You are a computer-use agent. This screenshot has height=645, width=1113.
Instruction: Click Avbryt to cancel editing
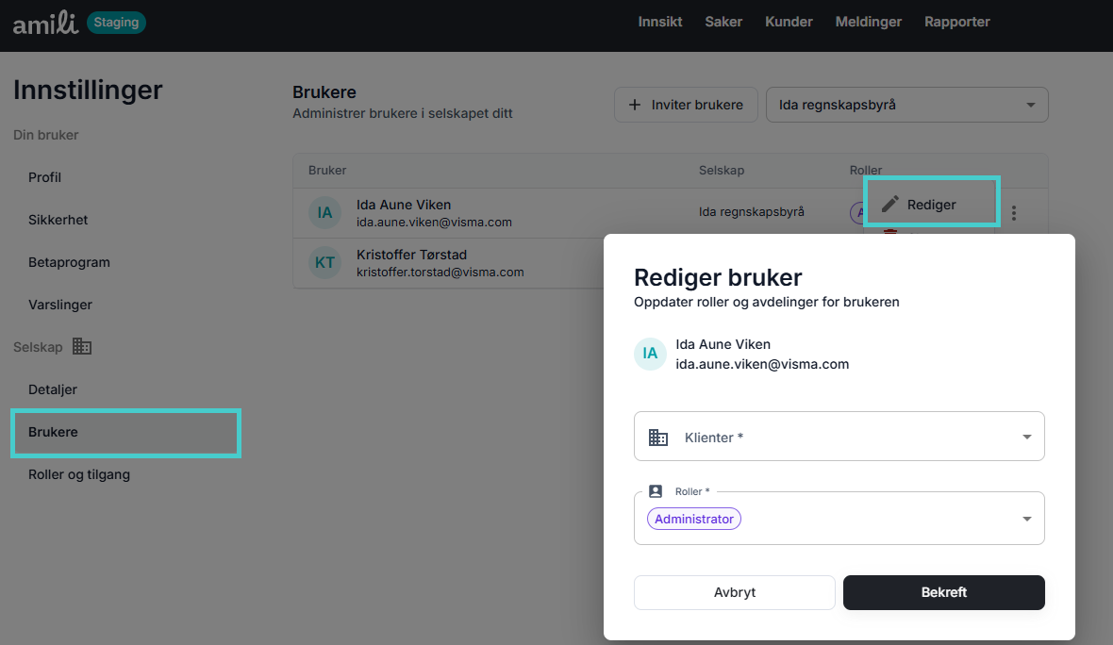click(x=735, y=592)
